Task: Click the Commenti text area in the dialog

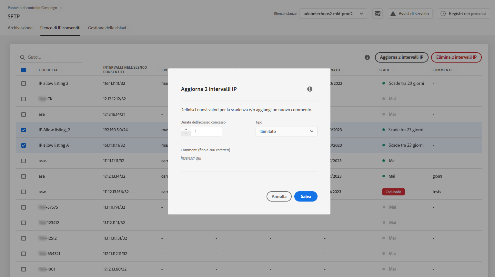Action: point(249,163)
